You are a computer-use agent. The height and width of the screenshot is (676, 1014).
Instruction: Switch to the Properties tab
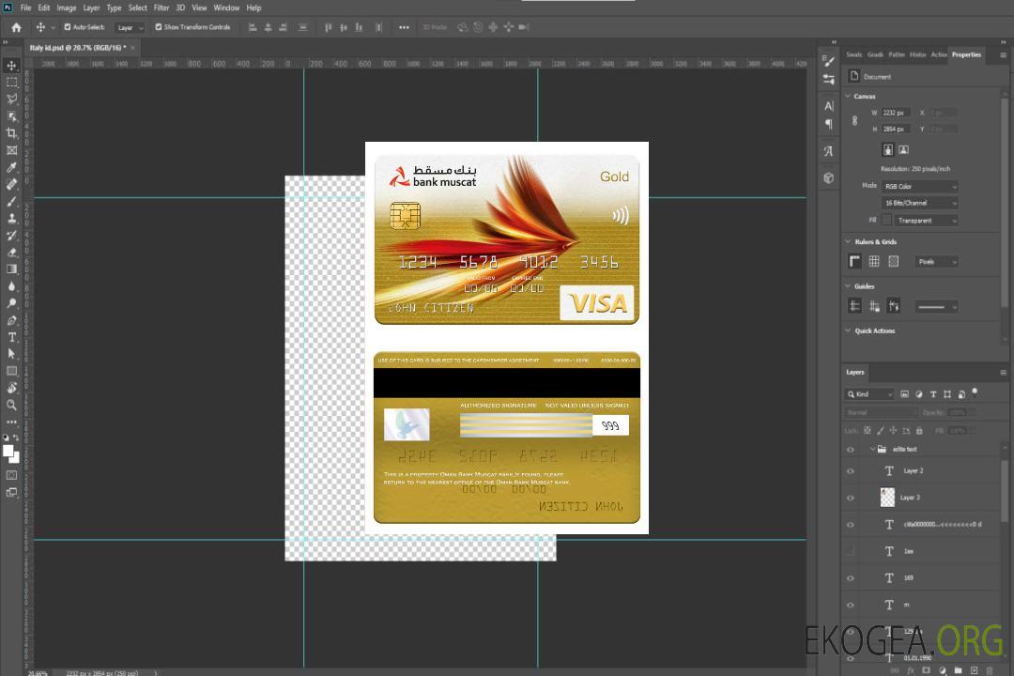pos(966,55)
